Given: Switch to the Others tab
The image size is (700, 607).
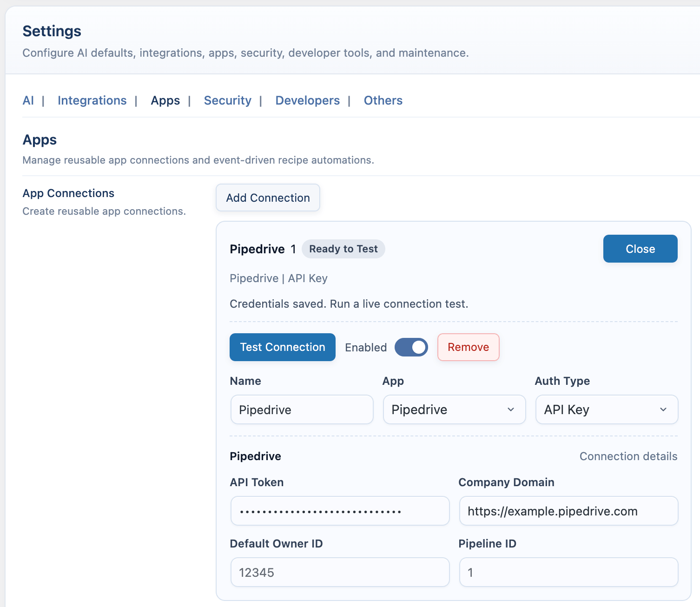Looking at the screenshot, I should click(x=383, y=100).
